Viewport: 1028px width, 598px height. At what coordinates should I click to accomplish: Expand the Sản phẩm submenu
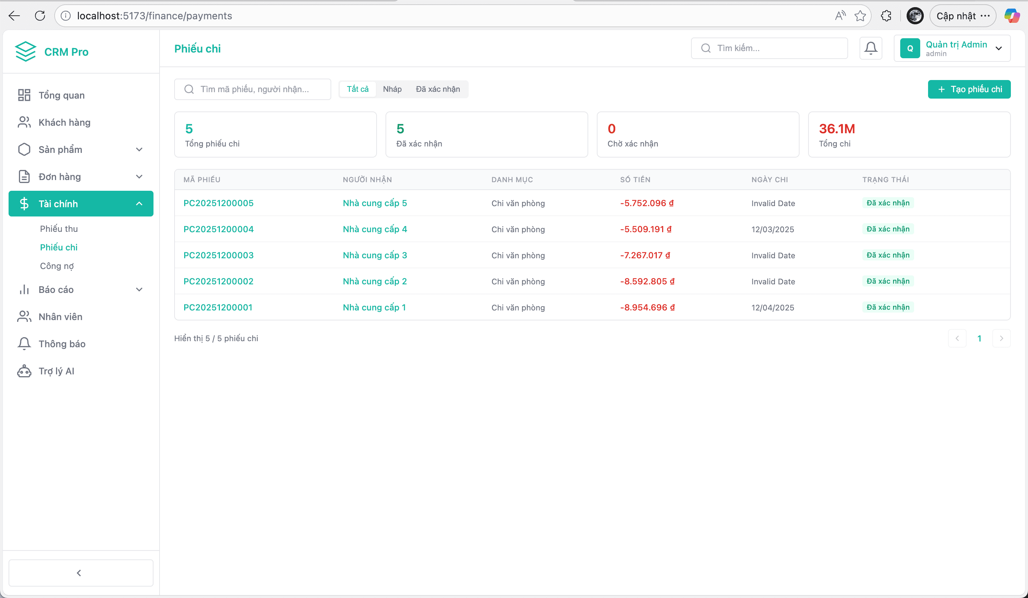coord(139,149)
